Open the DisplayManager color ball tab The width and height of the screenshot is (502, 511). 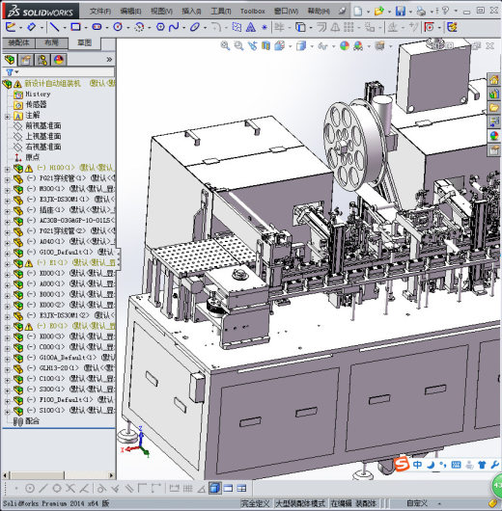(x=59, y=60)
